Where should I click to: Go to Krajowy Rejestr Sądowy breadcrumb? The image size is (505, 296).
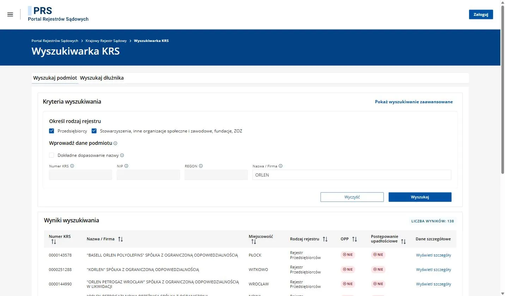point(106,41)
